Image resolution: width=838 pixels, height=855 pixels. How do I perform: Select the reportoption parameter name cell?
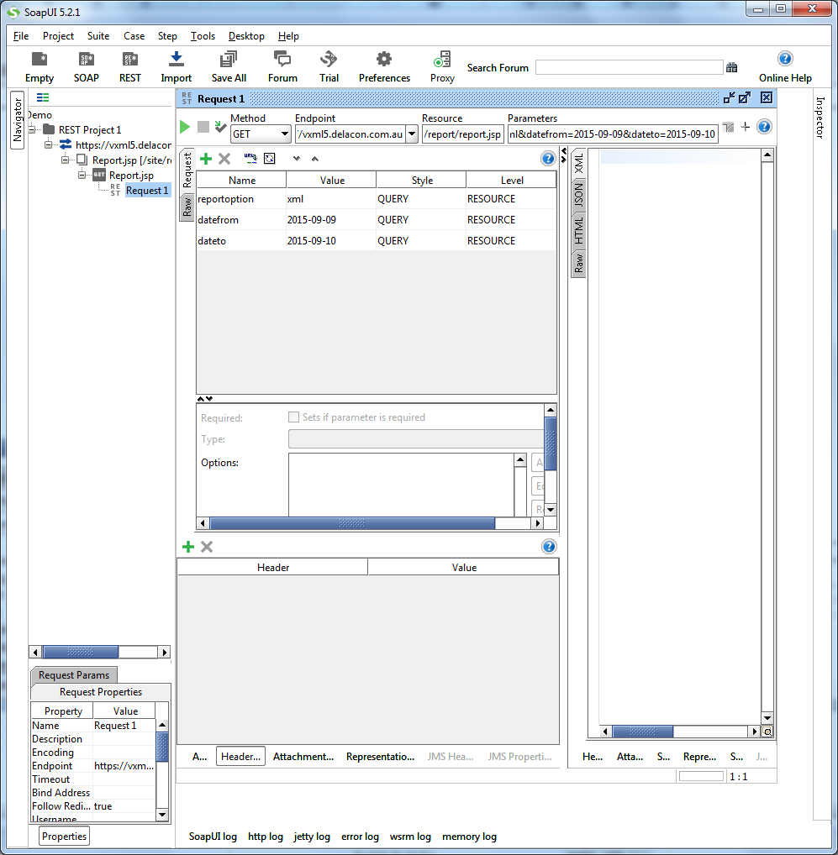[241, 199]
